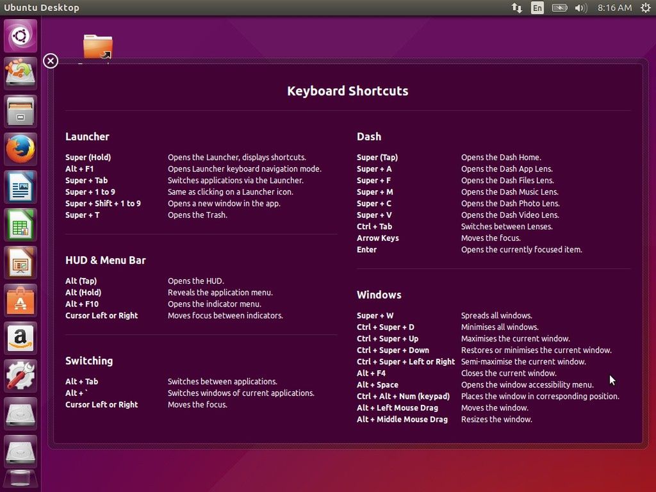Click 'Super + Shift + 1 to 9' text
656x492 pixels.
coord(103,203)
